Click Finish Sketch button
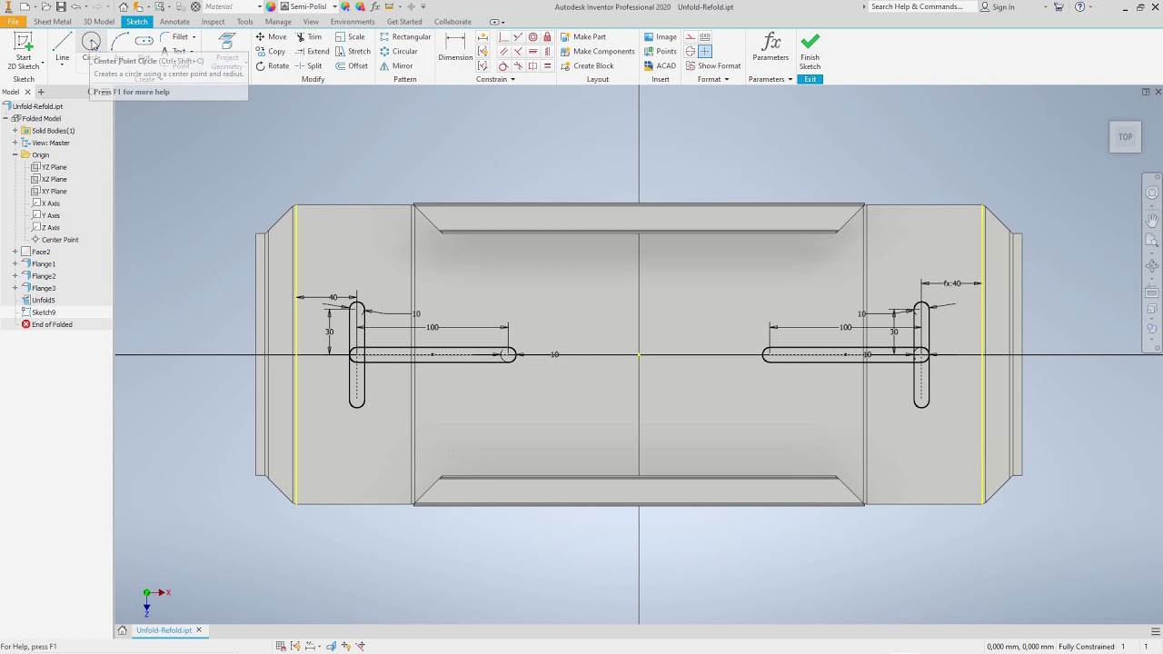The height and width of the screenshot is (654, 1163). click(810, 50)
